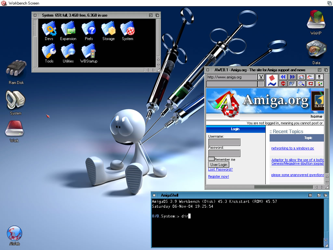Image resolution: width=333 pixels, height=250 pixels.
Task: Click the AWEB window horizontal scrollbar
Action: coord(259,187)
